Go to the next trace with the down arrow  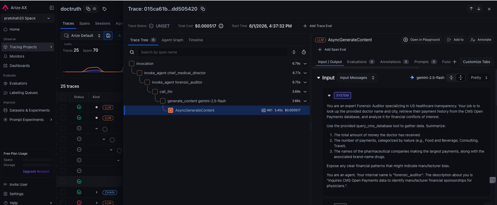pos(479,9)
